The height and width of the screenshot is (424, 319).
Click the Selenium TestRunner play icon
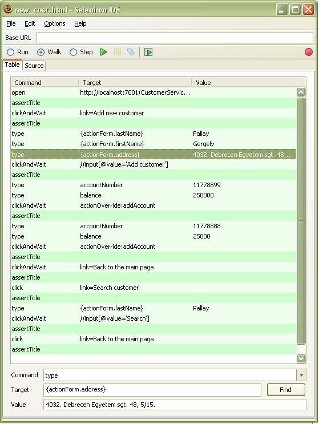[148, 52]
